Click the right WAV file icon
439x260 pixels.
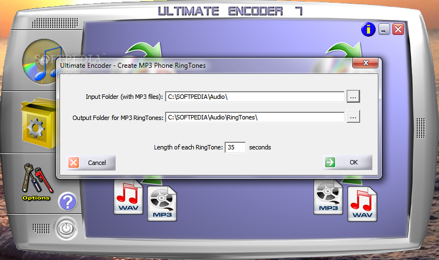(x=362, y=204)
